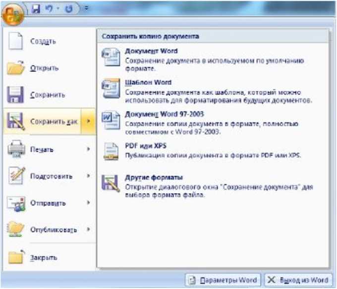Select the Открыть menu item
This screenshot has height=289, width=337.
click(x=50, y=68)
